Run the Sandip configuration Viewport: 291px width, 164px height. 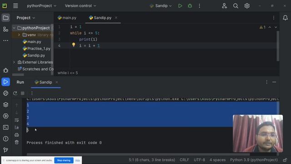[180, 6]
